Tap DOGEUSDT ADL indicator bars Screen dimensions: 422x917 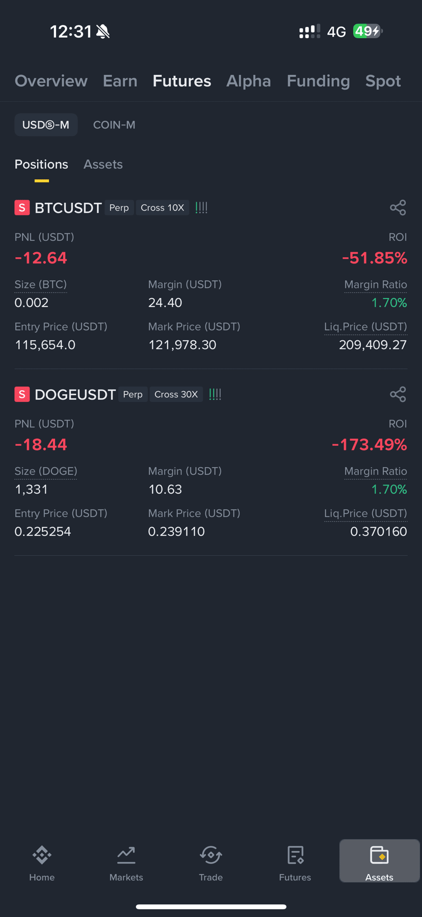pos(215,394)
